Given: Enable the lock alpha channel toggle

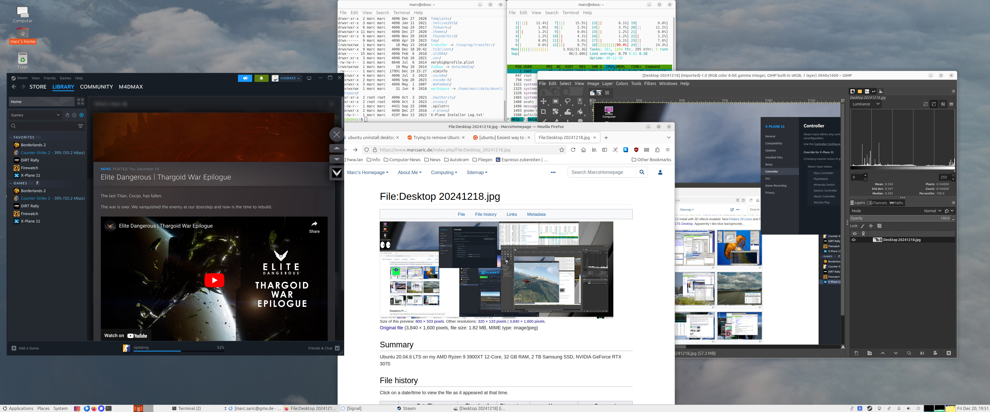Looking at the screenshot, I should tap(880, 226).
